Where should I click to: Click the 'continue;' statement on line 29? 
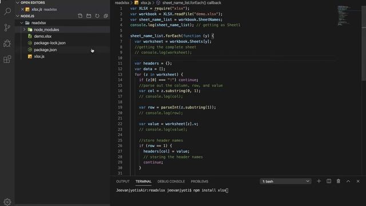coord(153,163)
